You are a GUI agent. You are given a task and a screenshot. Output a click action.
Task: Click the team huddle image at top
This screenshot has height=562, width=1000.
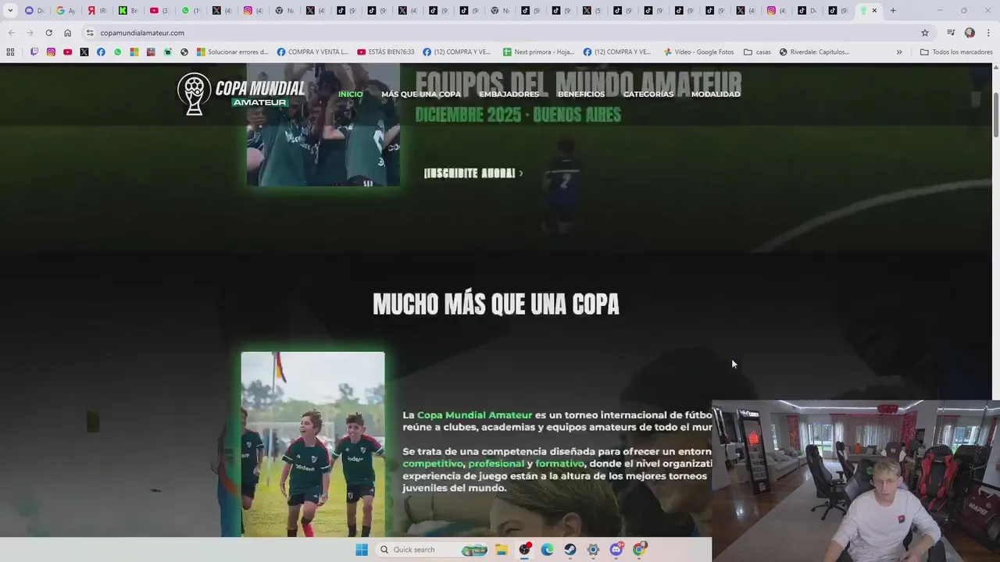point(323,125)
